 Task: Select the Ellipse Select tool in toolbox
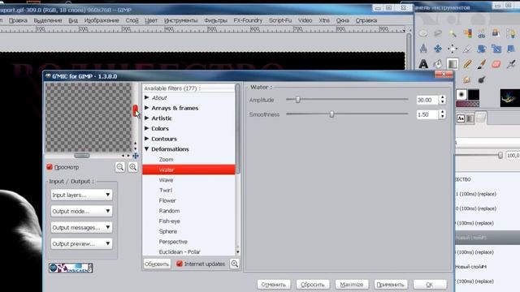coord(423,33)
